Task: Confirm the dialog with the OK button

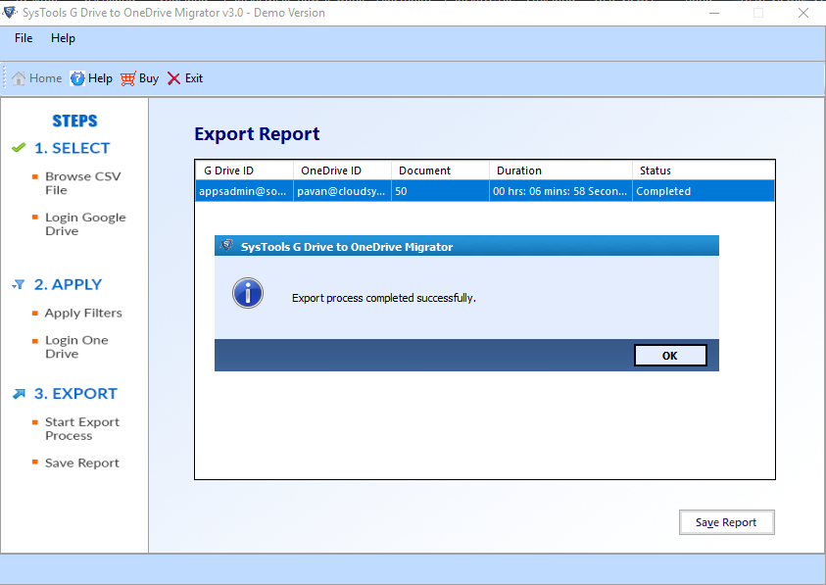Action: click(x=670, y=356)
